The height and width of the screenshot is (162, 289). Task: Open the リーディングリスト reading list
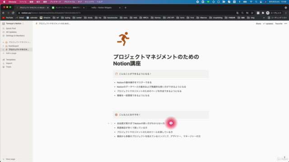pyautogui.click(x=277, y=18)
